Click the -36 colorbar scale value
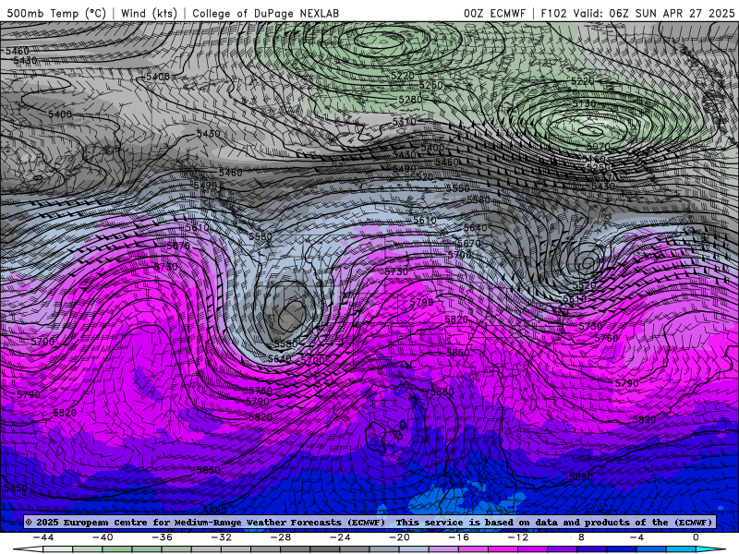 [x=163, y=537]
